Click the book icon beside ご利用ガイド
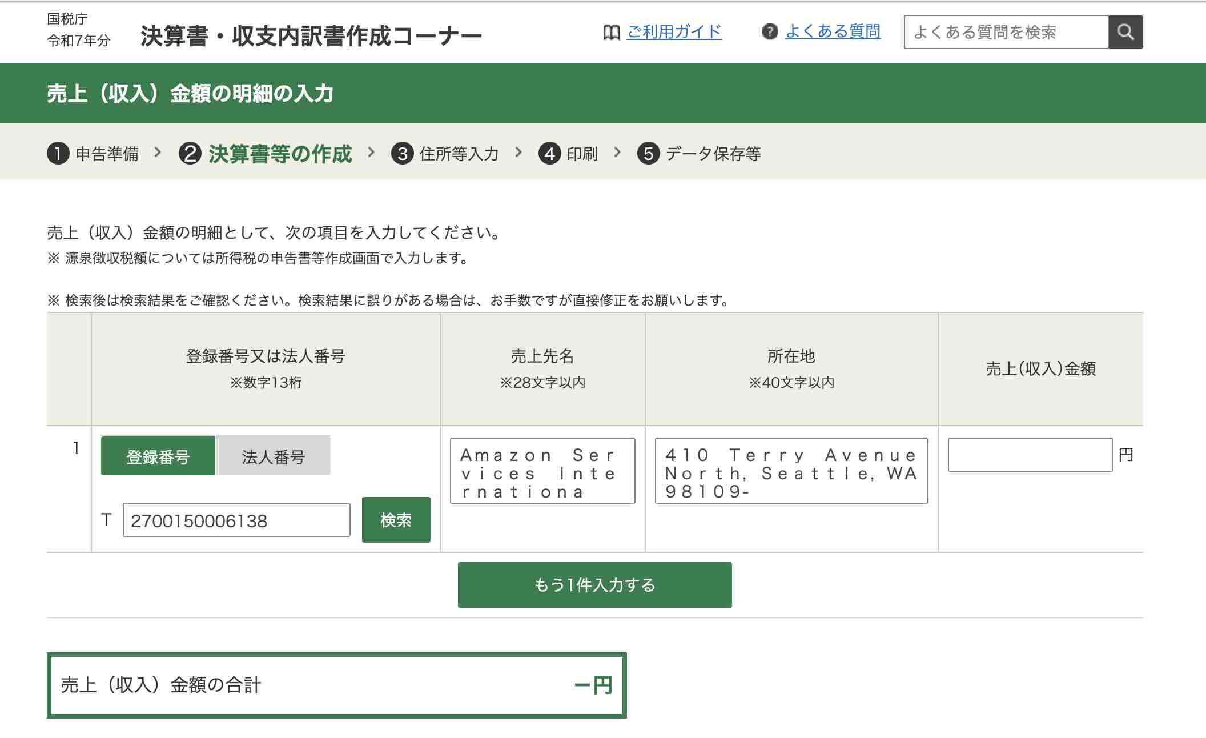 click(611, 33)
